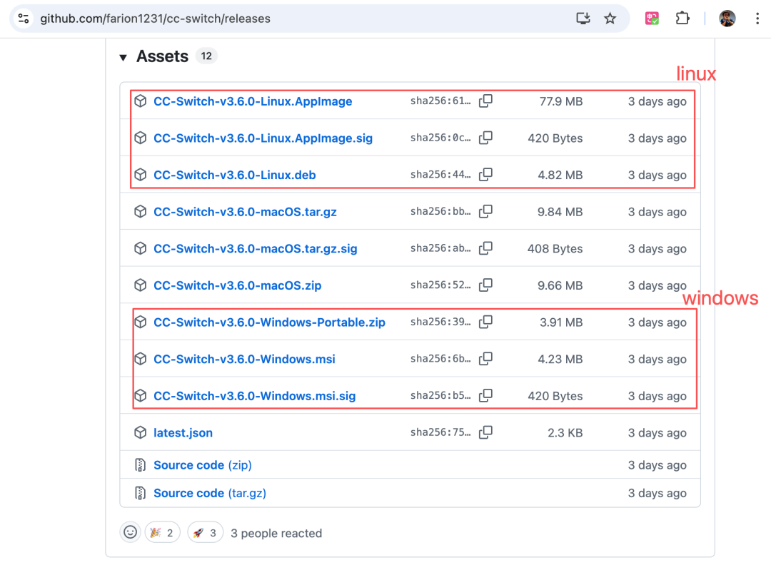The width and height of the screenshot is (771, 565).
Task: Copy SHA256 hash for Windows.msi
Action: coord(485,359)
